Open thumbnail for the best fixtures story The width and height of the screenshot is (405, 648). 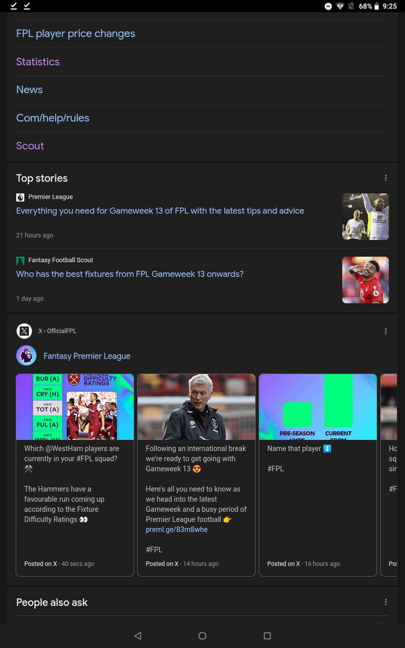click(365, 280)
